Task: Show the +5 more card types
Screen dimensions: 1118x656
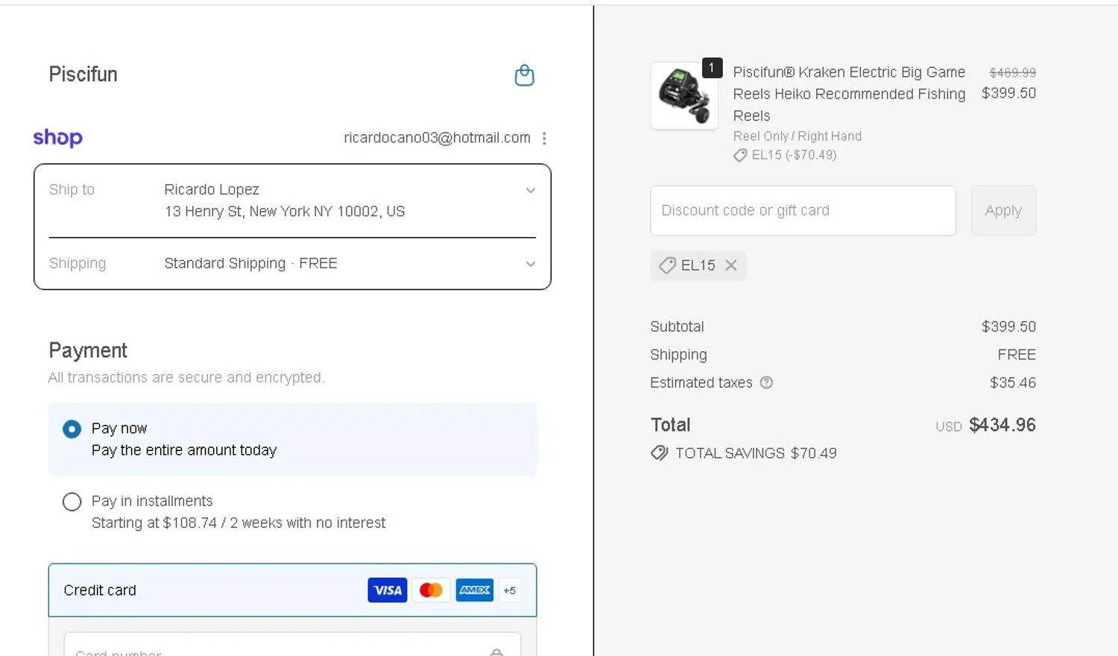Action: pyautogui.click(x=510, y=590)
